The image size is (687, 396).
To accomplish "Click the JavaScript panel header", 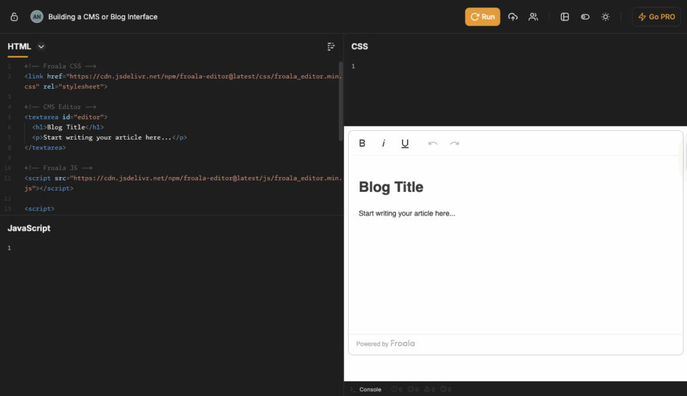I will (29, 228).
